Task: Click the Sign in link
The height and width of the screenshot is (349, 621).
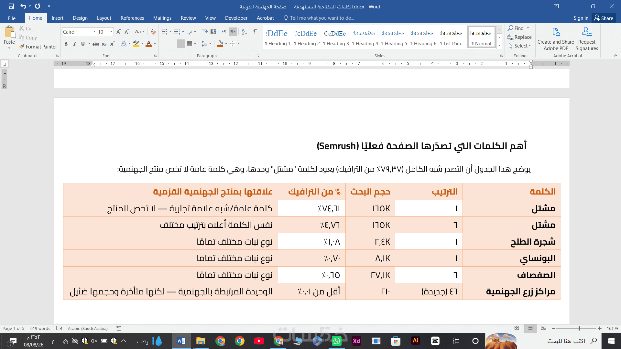Action: pos(581,18)
